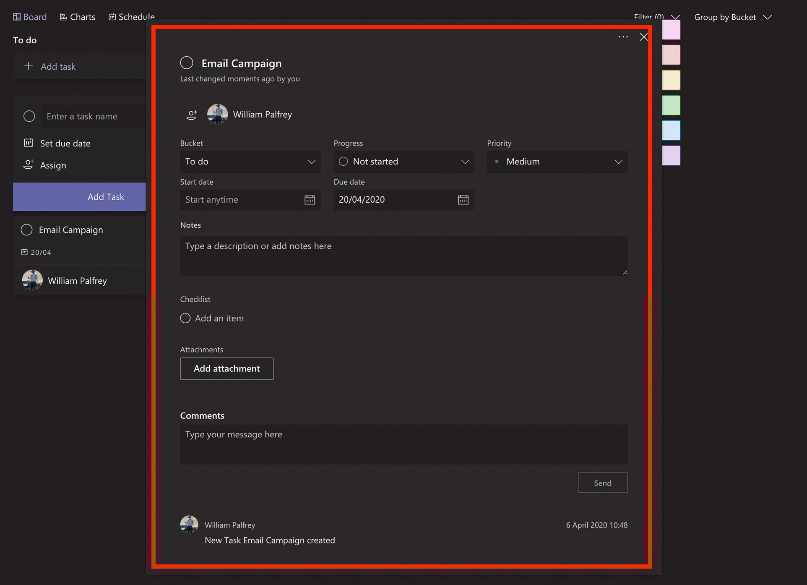Screen dimensions: 807x585
Task: Click William Palfrey avatar on task card
Action: point(32,280)
